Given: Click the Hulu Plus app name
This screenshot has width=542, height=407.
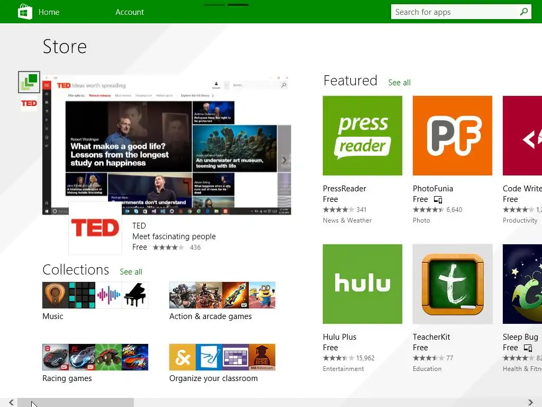Looking at the screenshot, I should (339, 337).
